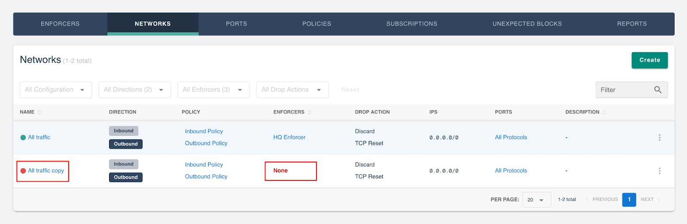Screen dimensions: 687x224
Task: Open the All Drop Actions dropdown
Action: click(x=293, y=90)
